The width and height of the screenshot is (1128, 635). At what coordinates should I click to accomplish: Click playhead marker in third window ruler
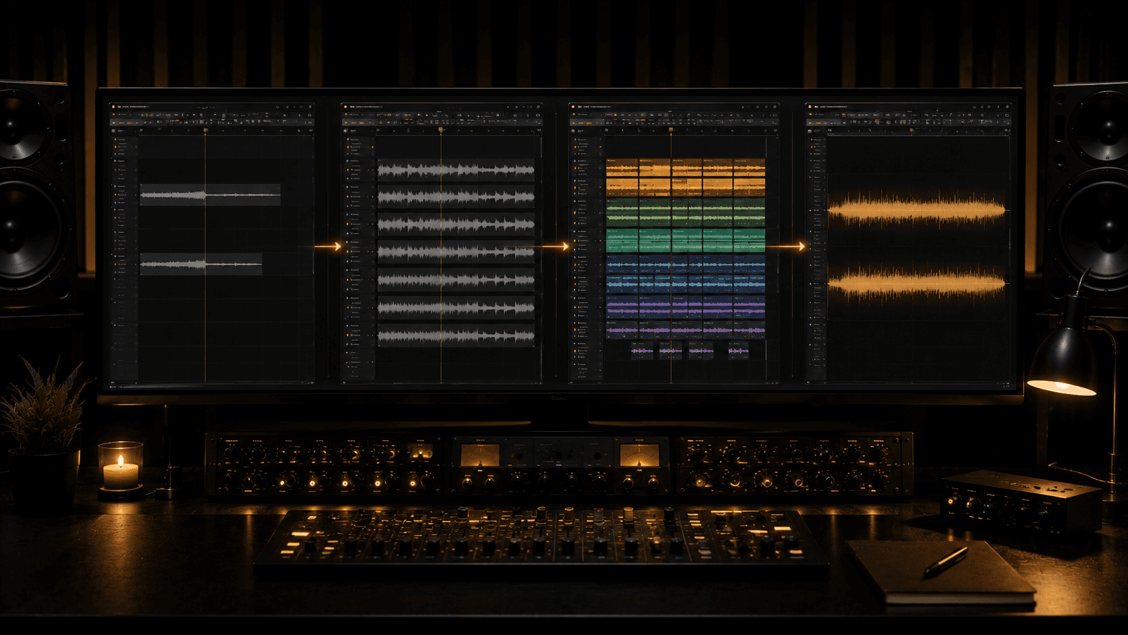point(671,130)
